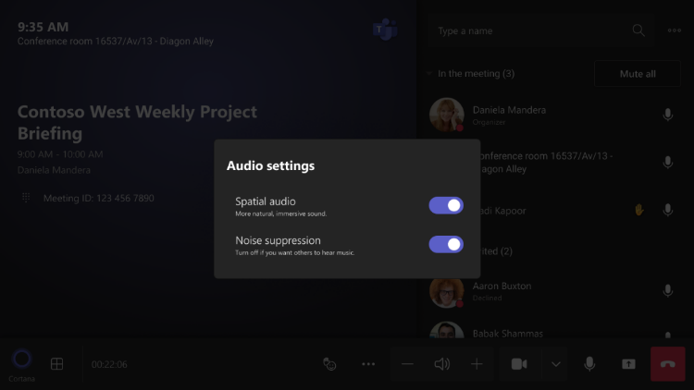This screenshot has width=694, height=390.
Task: Increase volume with the plus button
Action: click(477, 364)
